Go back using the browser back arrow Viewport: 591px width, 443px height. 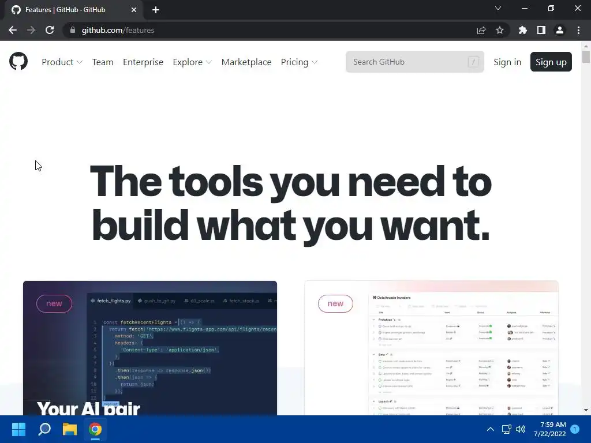click(x=13, y=30)
